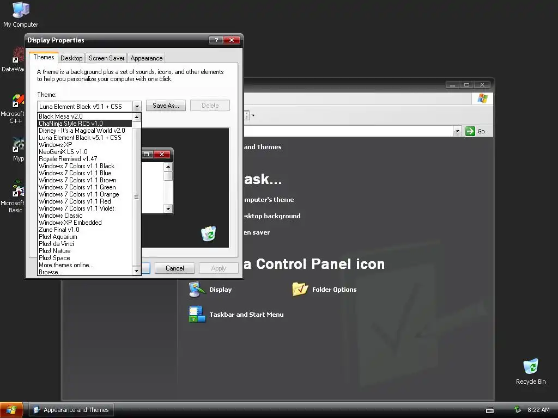
Task: Pick Windows 7 Colors v1.1 Black
Action: [84, 166]
